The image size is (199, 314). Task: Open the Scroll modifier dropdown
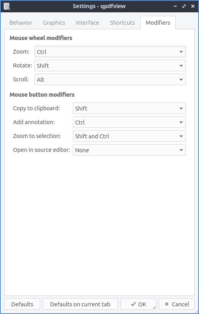(110, 79)
